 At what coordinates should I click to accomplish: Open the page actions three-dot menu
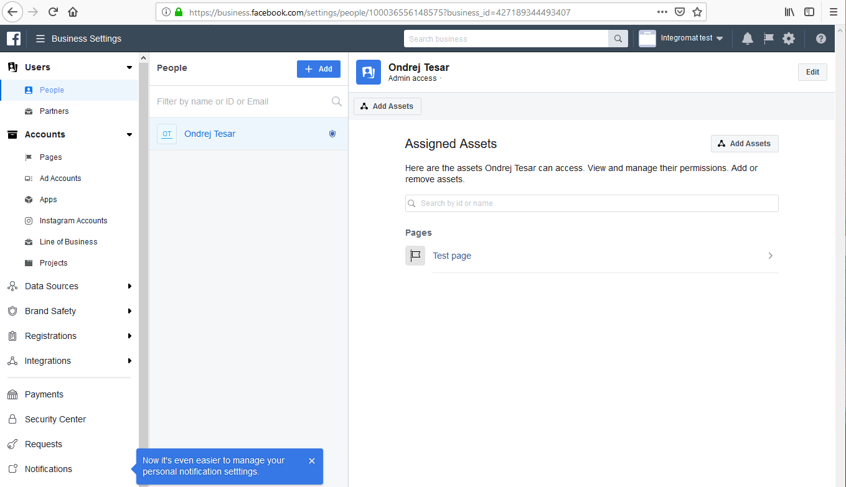tap(662, 12)
